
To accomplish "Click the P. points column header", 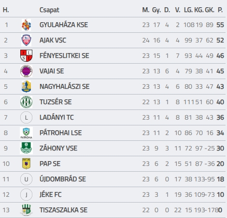I will click(x=220, y=10).
